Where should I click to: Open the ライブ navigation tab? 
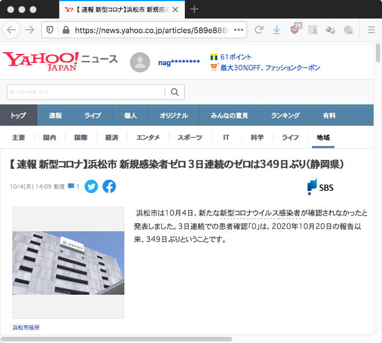click(x=93, y=115)
